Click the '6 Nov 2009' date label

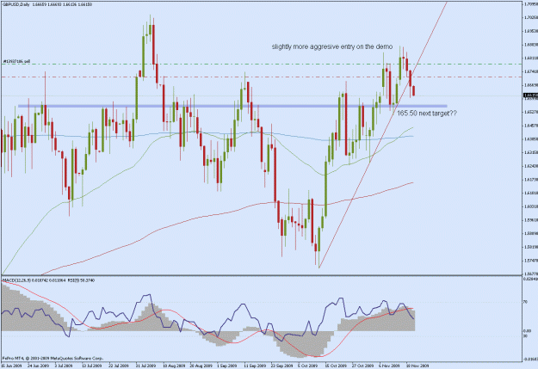click(x=389, y=366)
